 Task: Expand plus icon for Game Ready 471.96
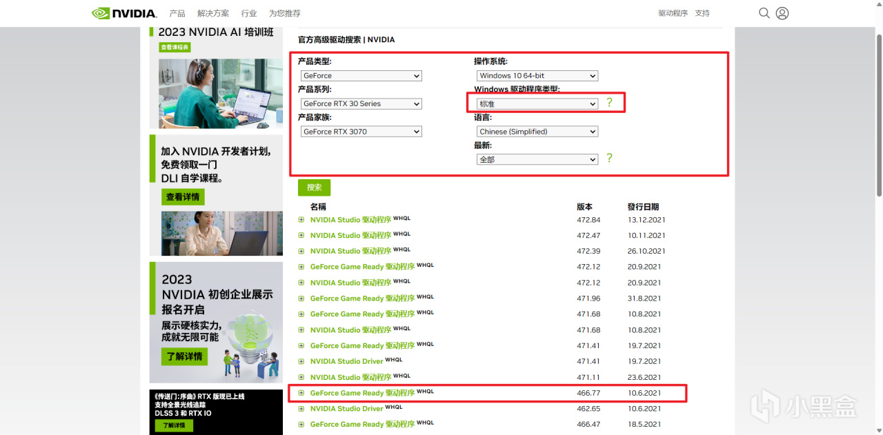coord(301,299)
